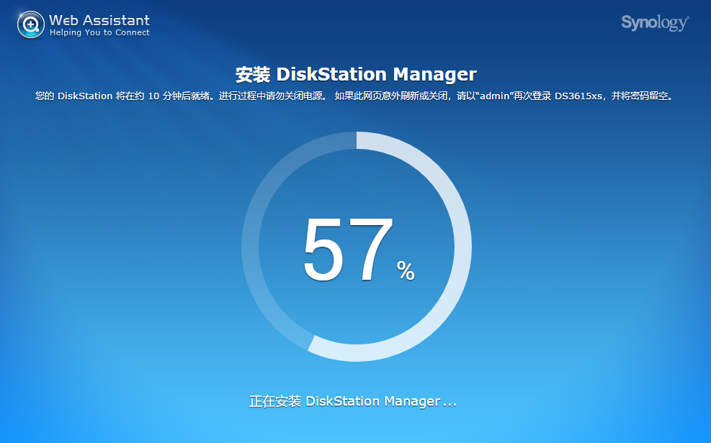The height and width of the screenshot is (443, 711).
Task: Click the percent sign next to 57
Action: tap(406, 270)
